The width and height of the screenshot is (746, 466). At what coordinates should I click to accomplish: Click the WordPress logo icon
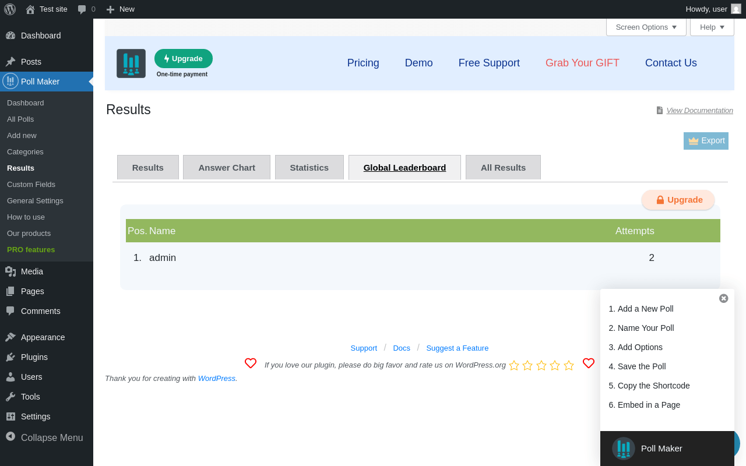(x=10, y=9)
